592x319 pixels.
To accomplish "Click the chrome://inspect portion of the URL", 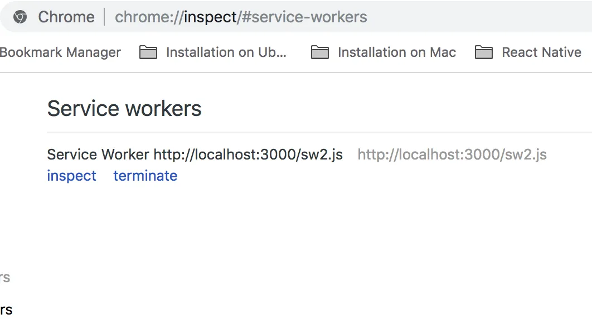I will [176, 17].
